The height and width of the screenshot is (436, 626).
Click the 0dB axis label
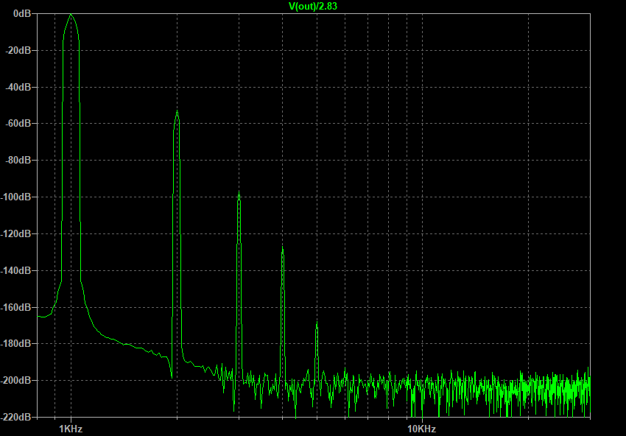[x=22, y=13]
